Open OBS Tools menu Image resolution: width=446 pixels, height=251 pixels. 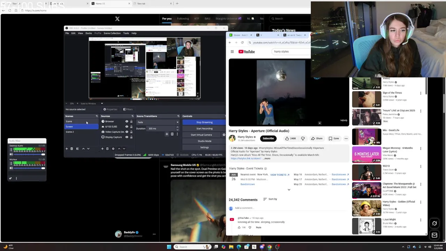[126, 33]
